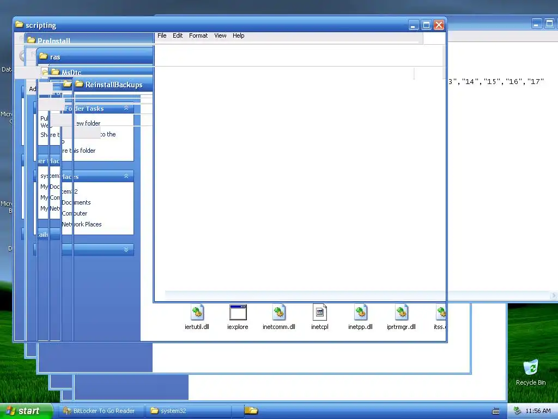This screenshot has height=419, width=558.
Task: Close the scripting window
Action: [439, 25]
